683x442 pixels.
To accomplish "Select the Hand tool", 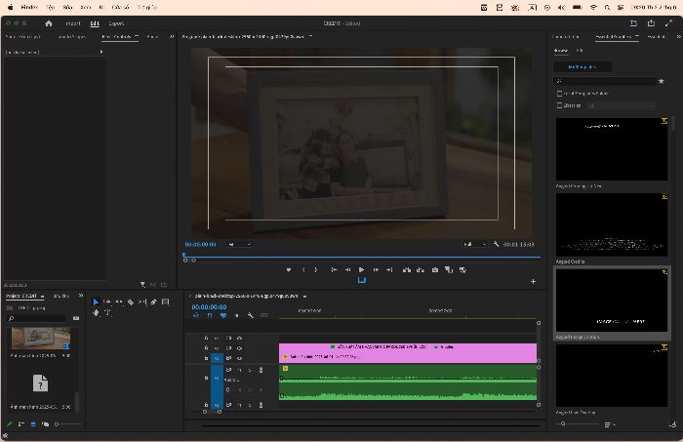I will 96,312.
